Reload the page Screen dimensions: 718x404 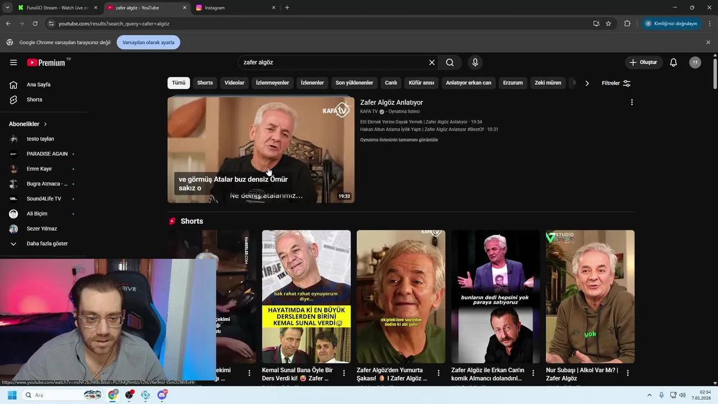35,24
